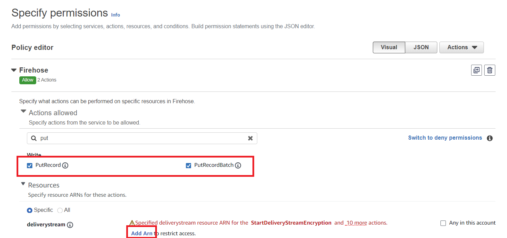Screen dimensions: 507x238
Task: Click info icon beside Switch to deny permissions
Action: point(489,138)
